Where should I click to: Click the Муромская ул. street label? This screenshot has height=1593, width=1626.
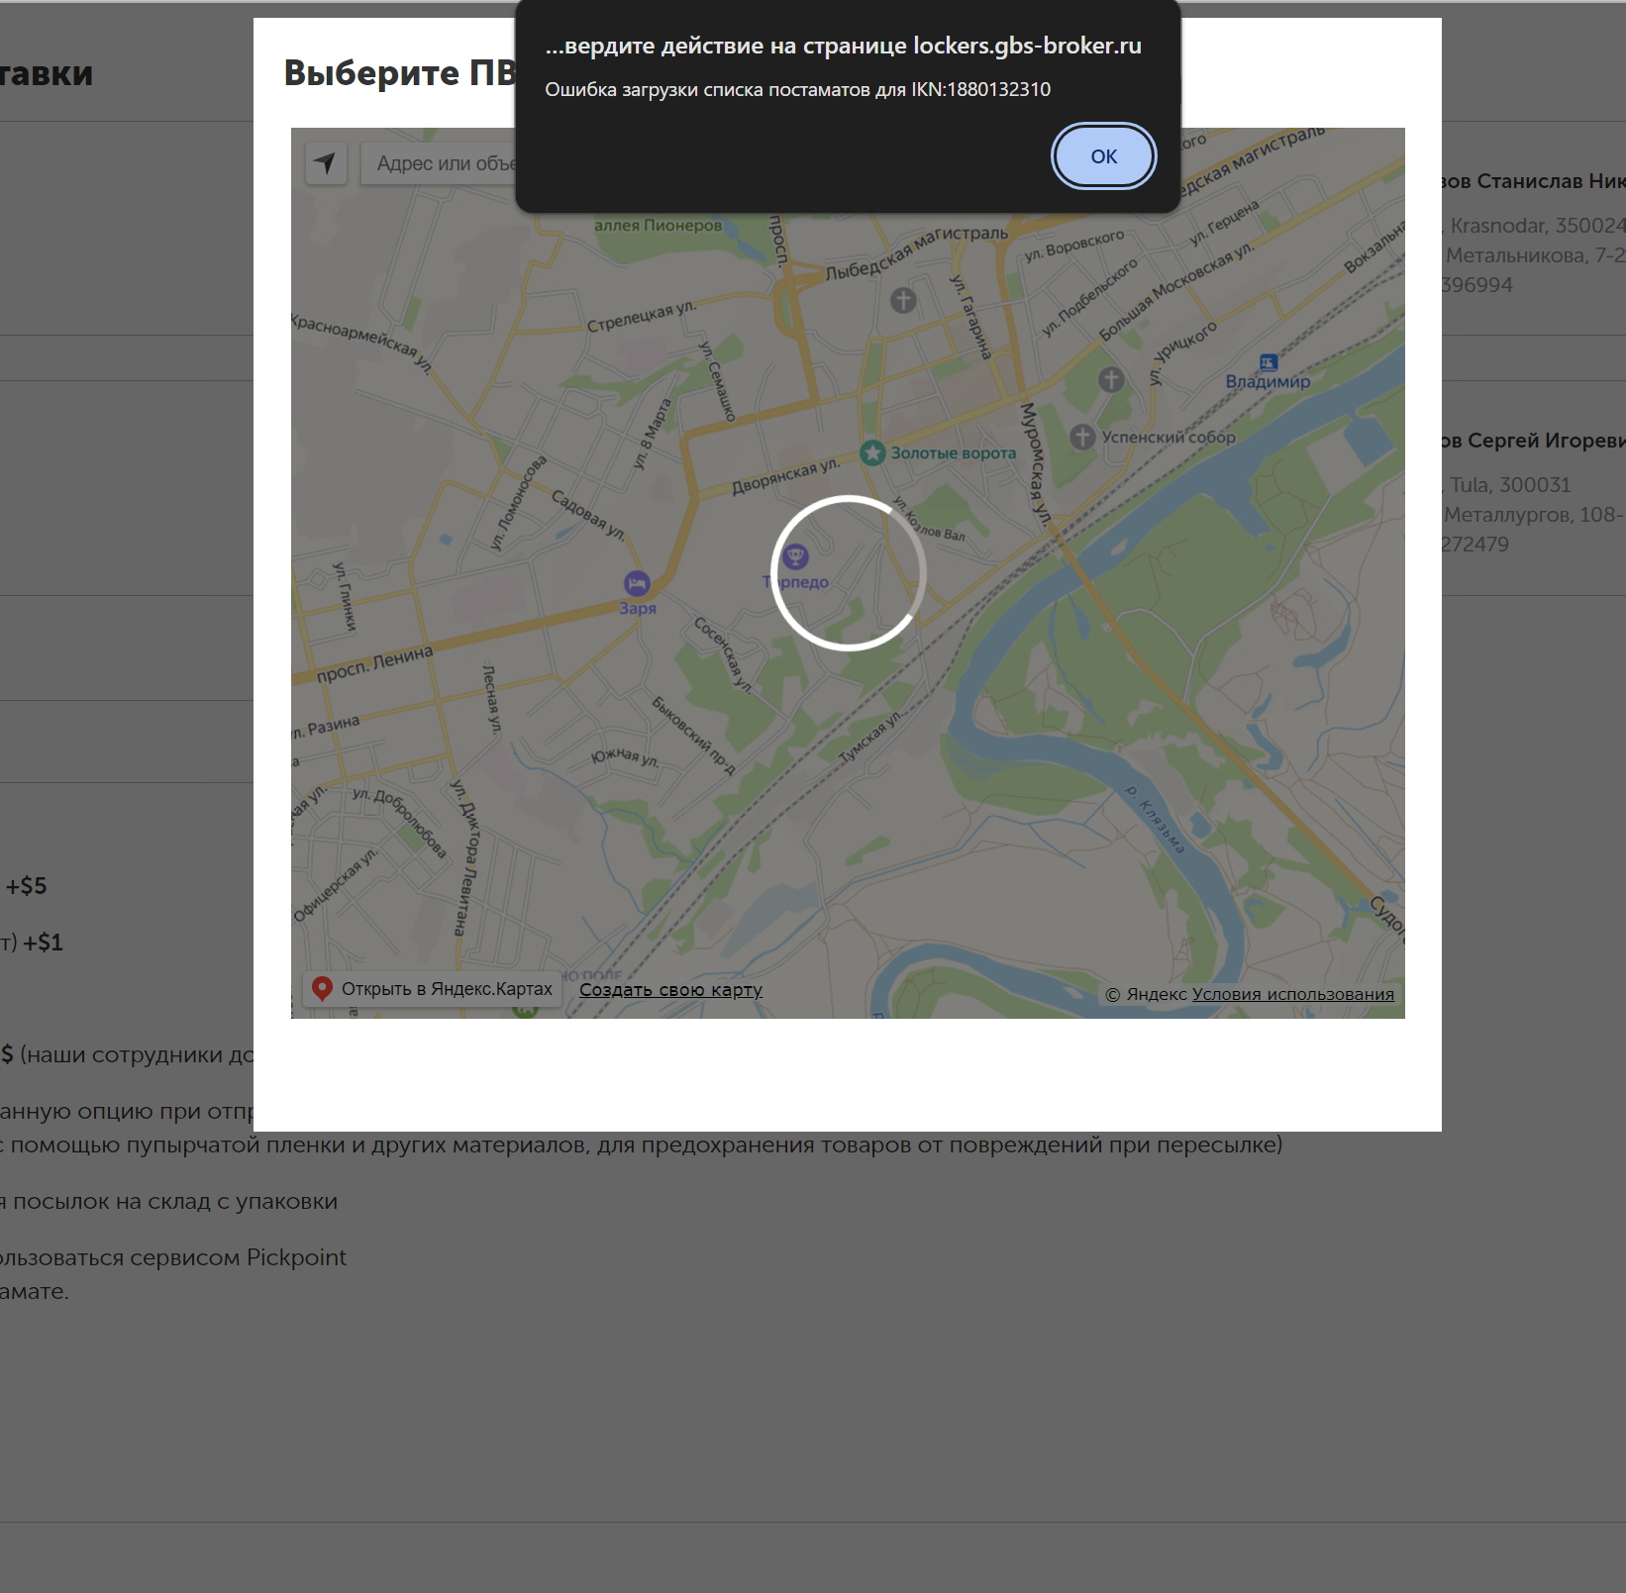coord(1035,462)
